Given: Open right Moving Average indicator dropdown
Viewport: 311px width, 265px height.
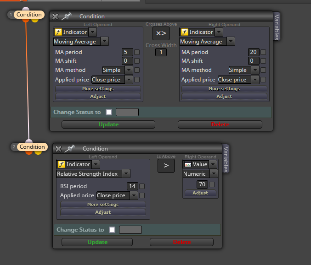Looking at the screenshot, I should tap(231, 42).
